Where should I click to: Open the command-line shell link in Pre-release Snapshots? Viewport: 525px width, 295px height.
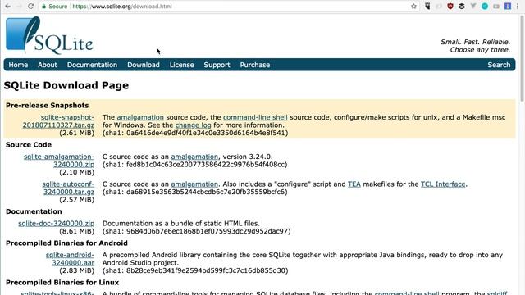[255, 117]
